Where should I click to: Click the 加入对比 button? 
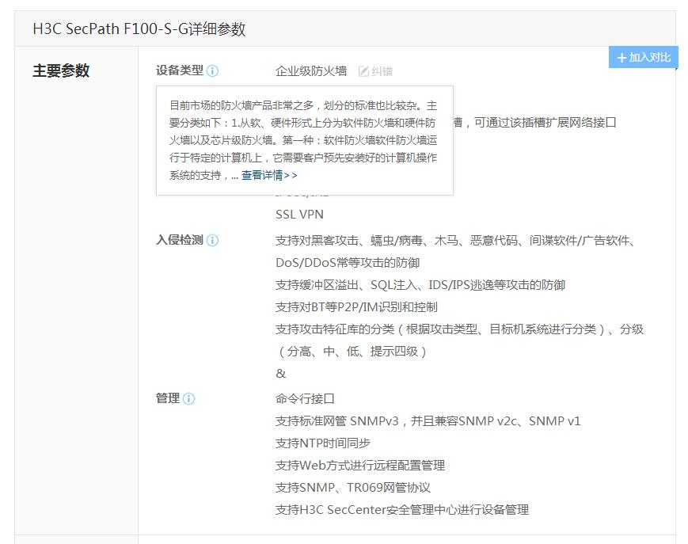pos(643,57)
